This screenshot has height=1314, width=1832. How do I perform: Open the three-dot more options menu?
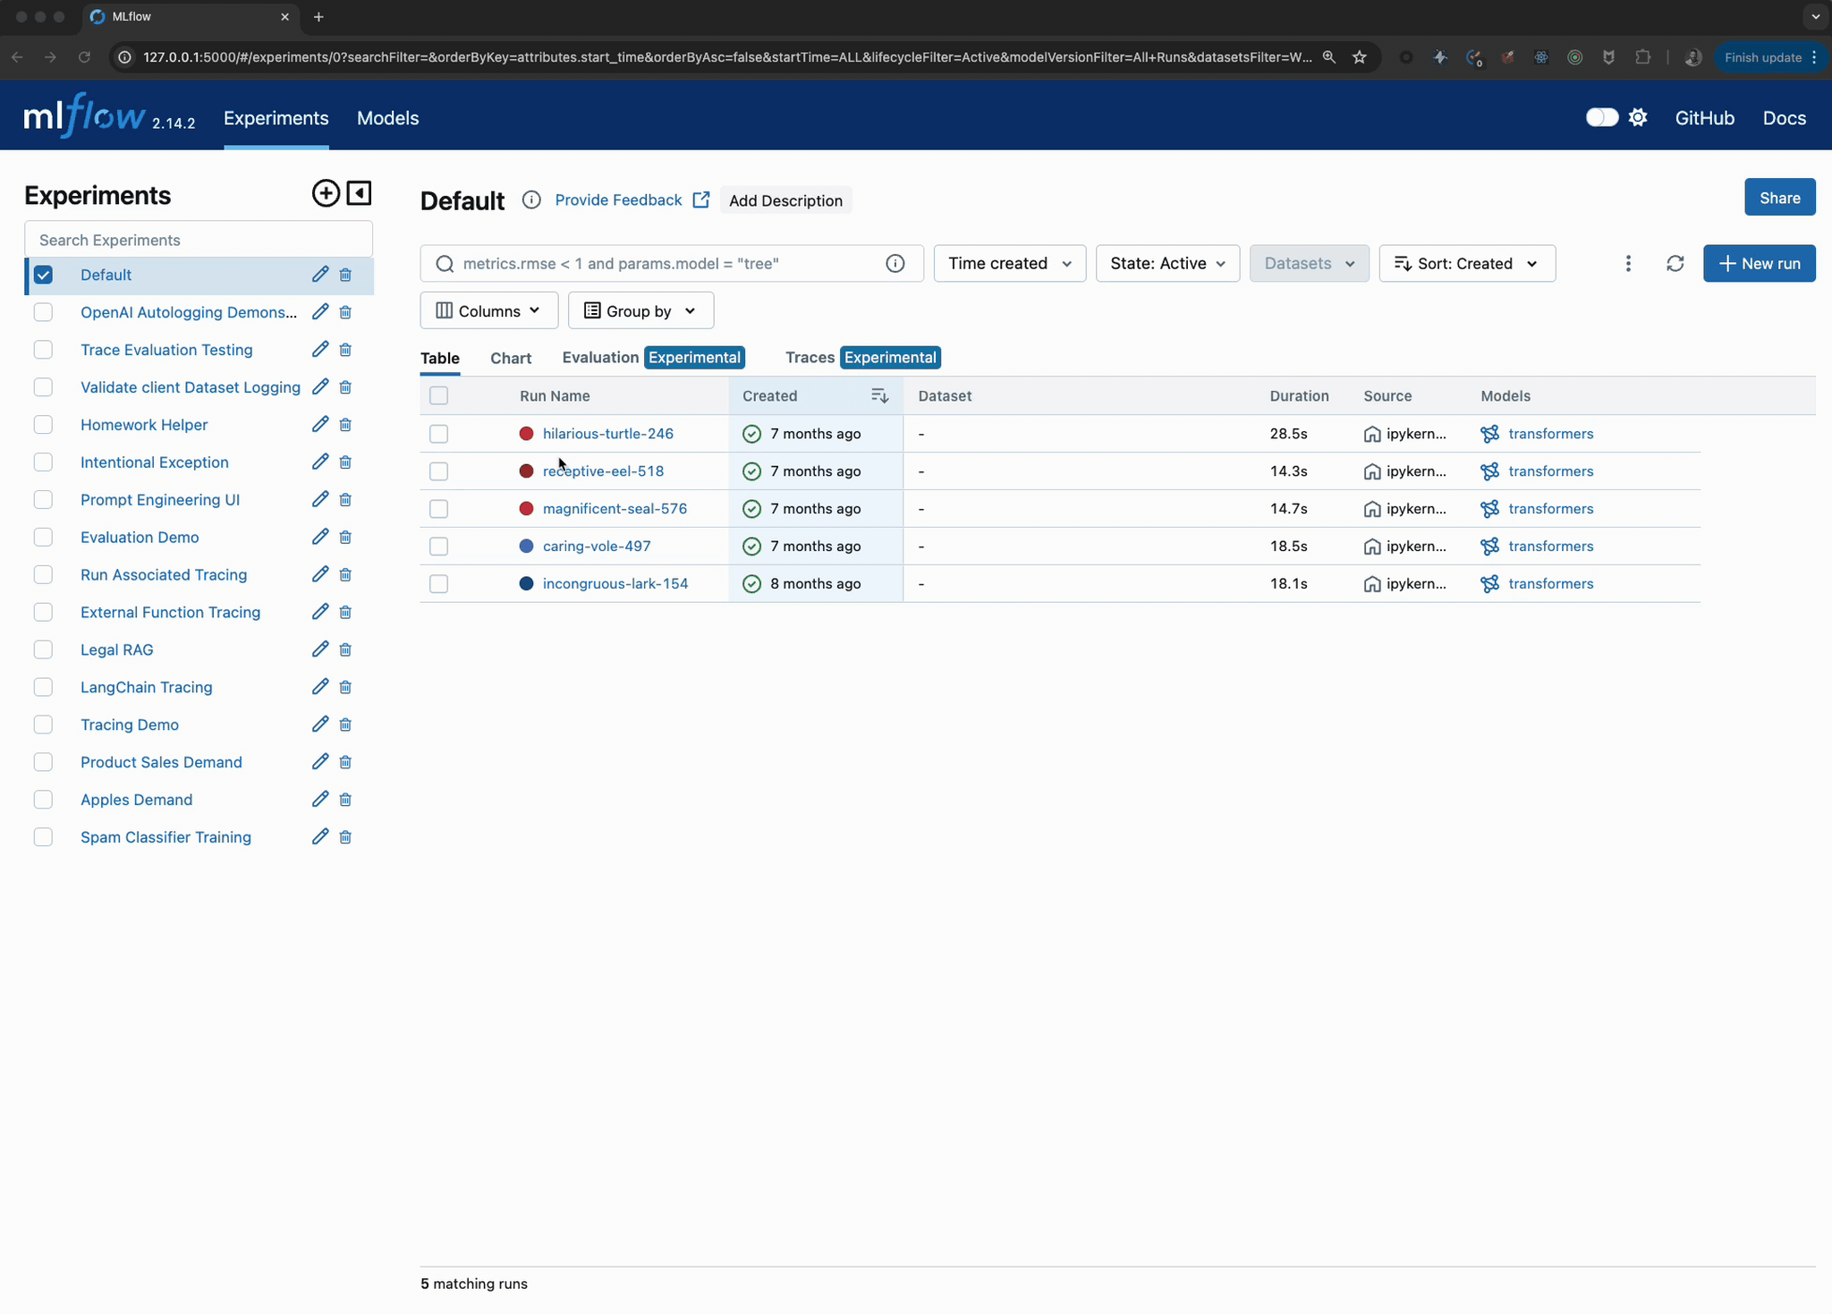pyautogui.click(x=1628, y=263)
